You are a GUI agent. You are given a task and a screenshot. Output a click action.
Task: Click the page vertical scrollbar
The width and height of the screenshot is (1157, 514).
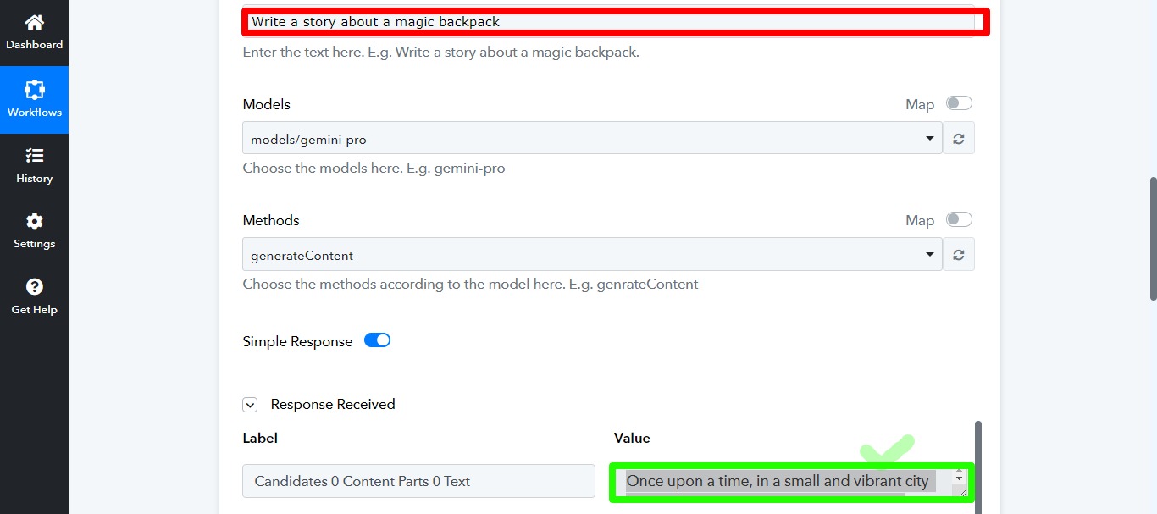tap(1153, 239)
